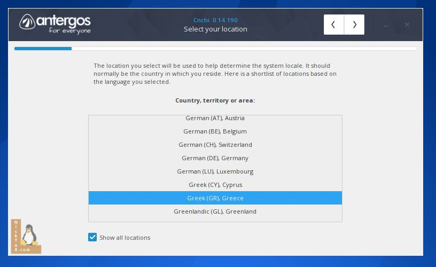Click the installation progress bar
436x267 pixels.
pos(215,49)
